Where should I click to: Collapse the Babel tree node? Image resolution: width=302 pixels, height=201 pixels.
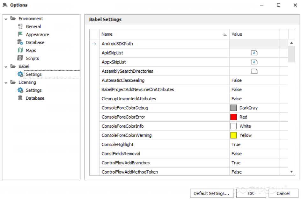[6, 67]
